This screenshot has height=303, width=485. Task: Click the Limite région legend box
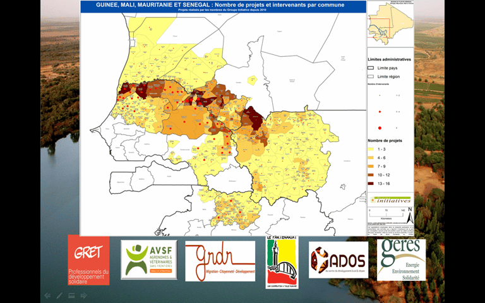coord(371,76)
